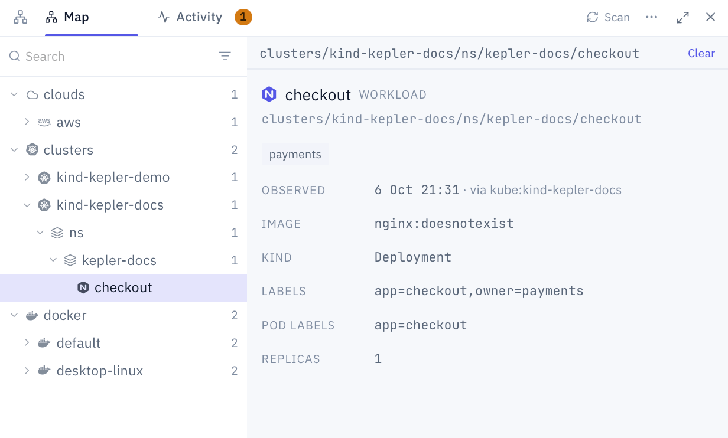The image size is (728, 438).
Task: Click the labels value app=checkout,owner=payments
Action: point(479,291)
